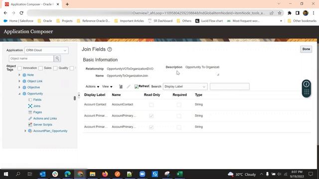The width and height of the screenshot is (319, 179).
Task: Open Chrome three-dot menu
Action: pos(314,13)
